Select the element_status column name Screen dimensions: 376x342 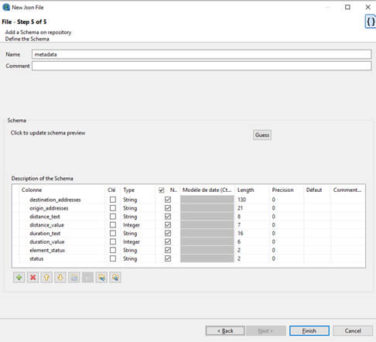click(x=47, y=250)
